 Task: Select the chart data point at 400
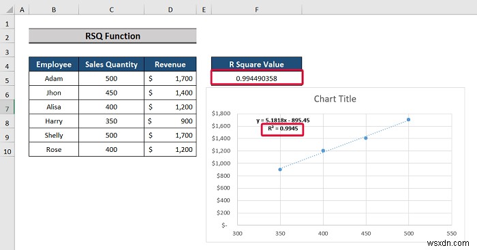tap(323, 151)
